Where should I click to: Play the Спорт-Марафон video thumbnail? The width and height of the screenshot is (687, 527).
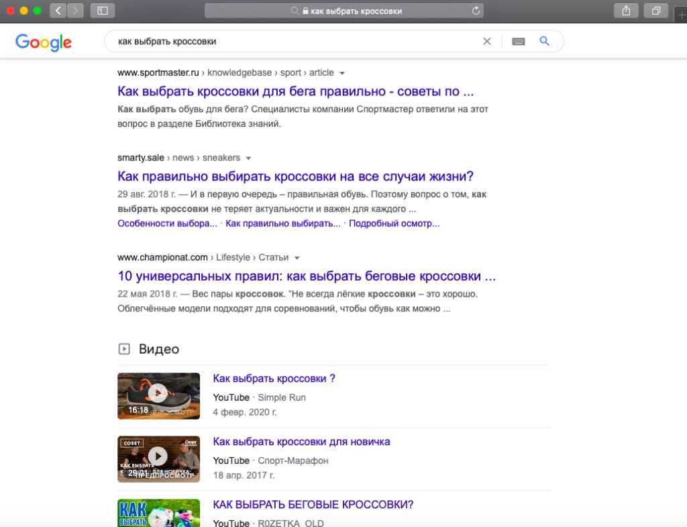click(158, 459)
